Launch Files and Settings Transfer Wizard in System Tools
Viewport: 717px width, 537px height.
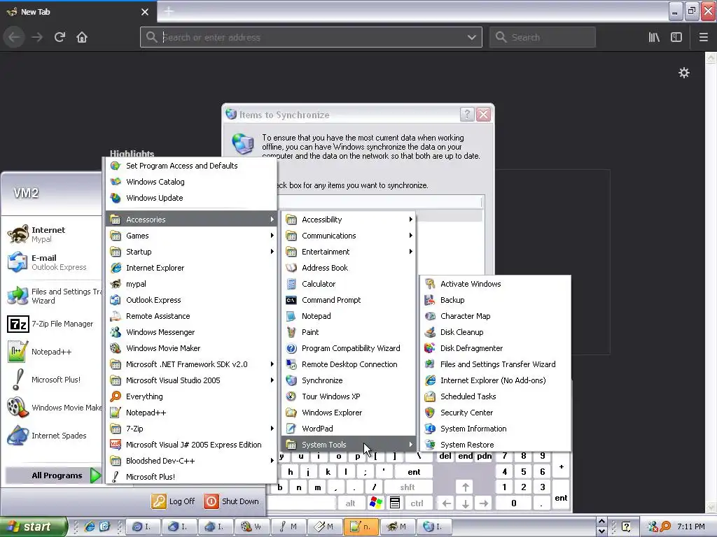tap(495, 364)
